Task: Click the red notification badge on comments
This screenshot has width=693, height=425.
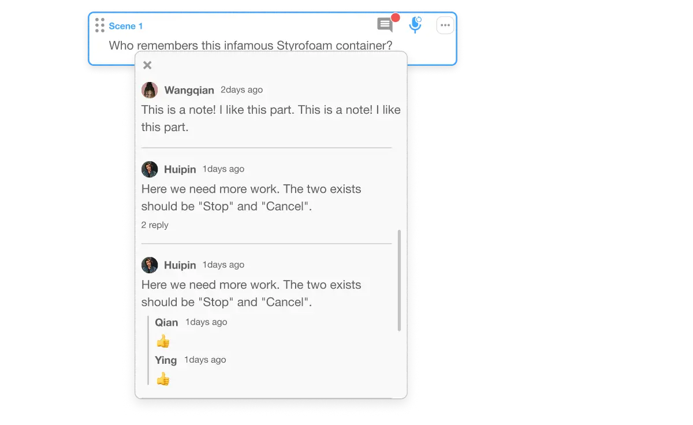Action: (x=396, y=18)
